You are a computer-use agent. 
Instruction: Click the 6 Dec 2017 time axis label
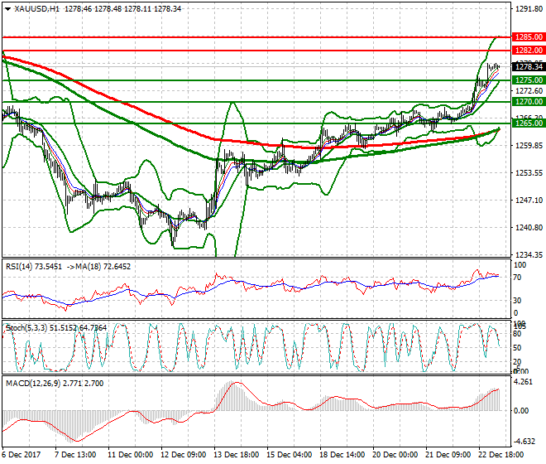22,457
